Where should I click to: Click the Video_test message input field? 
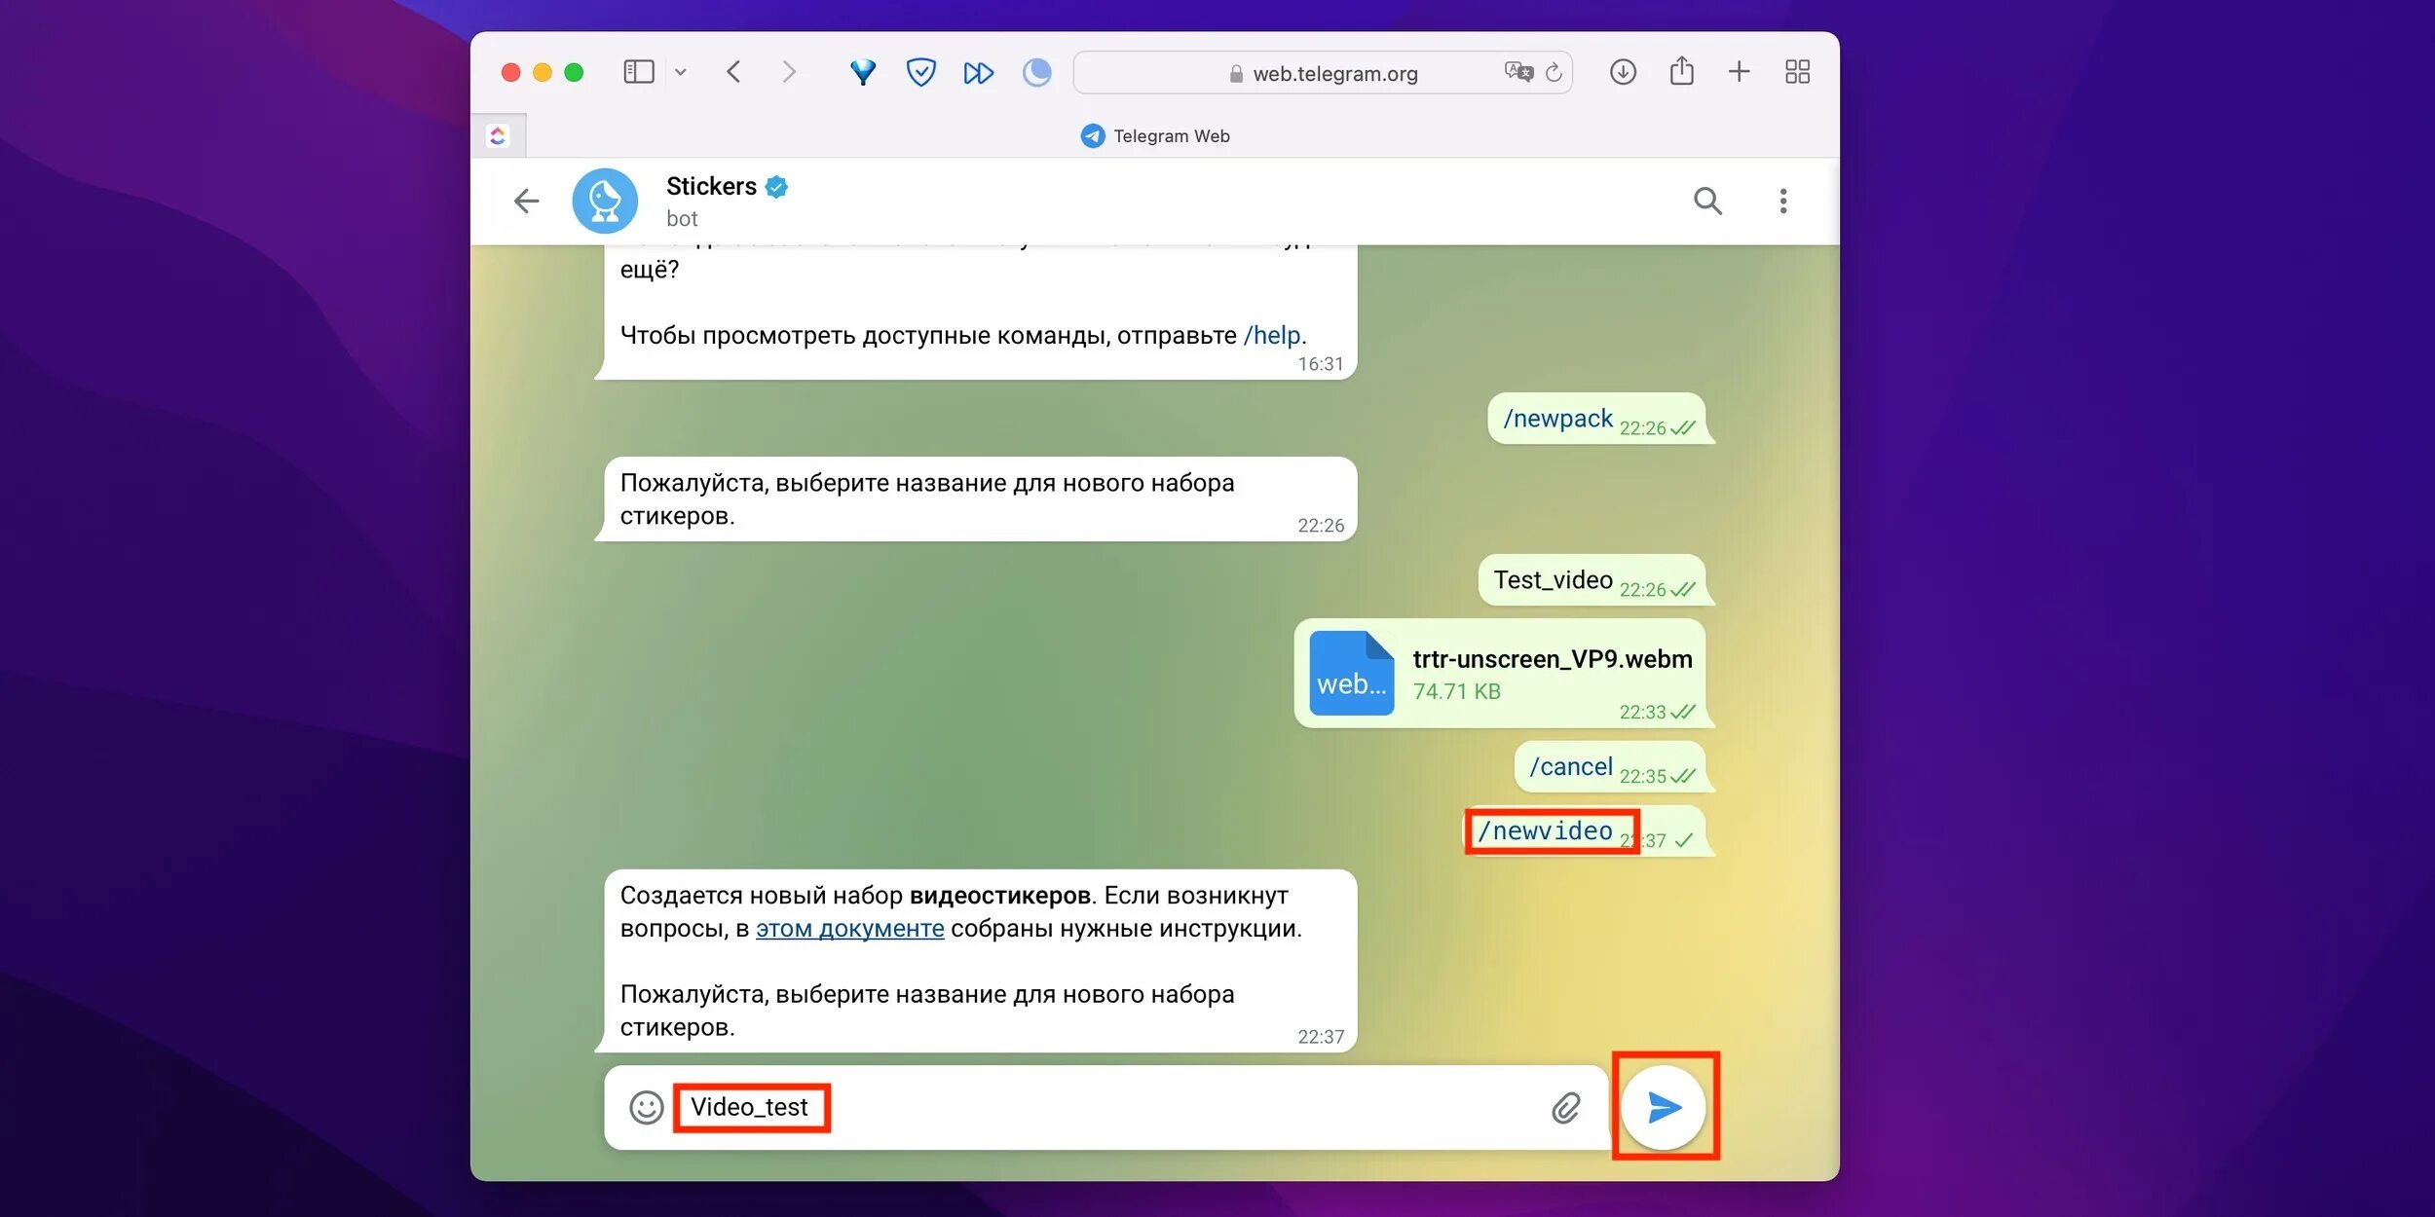1105,1108
